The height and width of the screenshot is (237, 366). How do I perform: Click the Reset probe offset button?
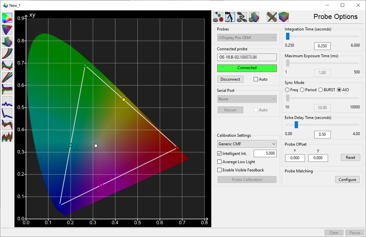(350, 157)
